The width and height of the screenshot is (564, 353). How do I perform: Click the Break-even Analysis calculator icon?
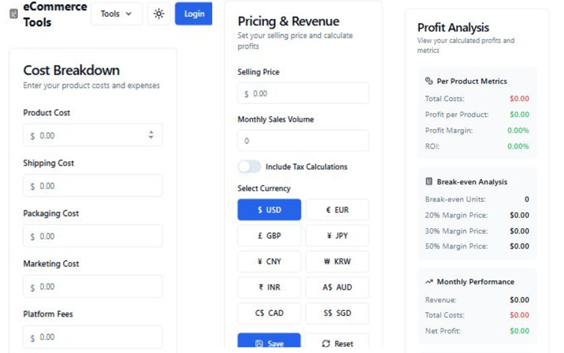(x=429, y=182)
